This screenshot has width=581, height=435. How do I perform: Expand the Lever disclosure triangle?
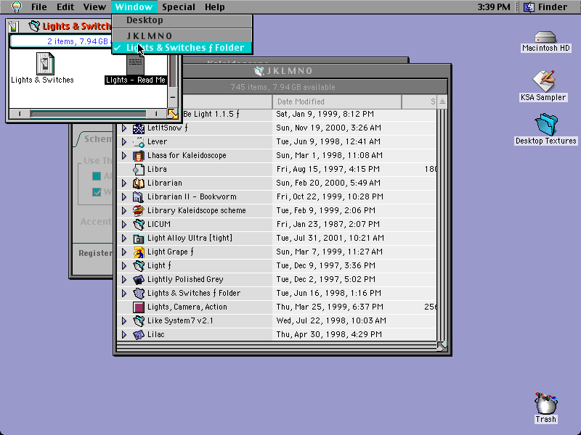(x=124, y=142)
